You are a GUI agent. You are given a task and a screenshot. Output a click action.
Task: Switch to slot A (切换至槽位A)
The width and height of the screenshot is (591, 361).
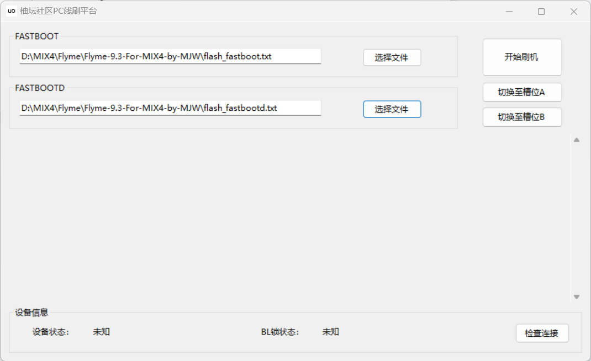(x=522, y=92)
